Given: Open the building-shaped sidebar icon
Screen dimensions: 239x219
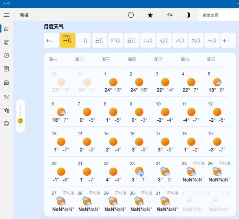Looking at the screenshot, I should [x=6, y=82].
